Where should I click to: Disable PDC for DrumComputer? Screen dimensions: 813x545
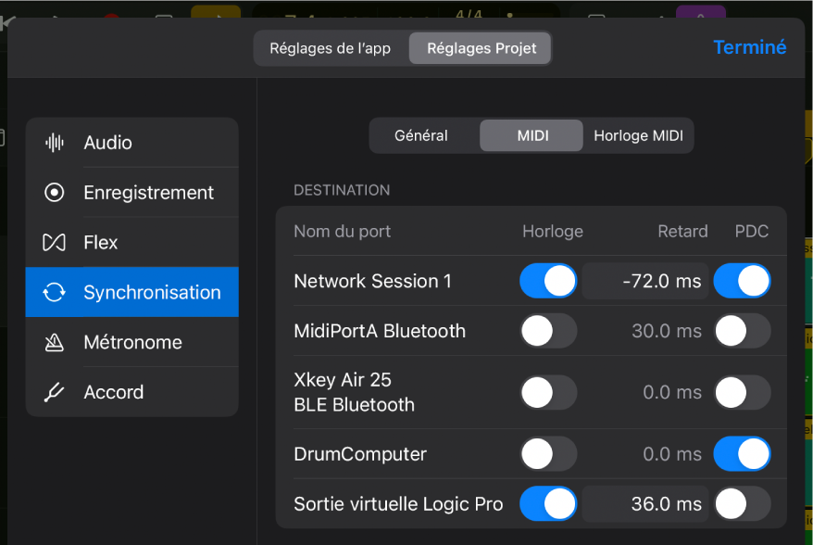pos(742,454)
